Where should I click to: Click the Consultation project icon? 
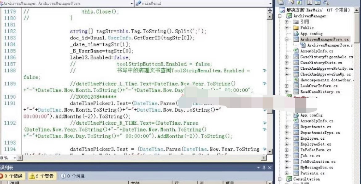[x=289, y=179]
